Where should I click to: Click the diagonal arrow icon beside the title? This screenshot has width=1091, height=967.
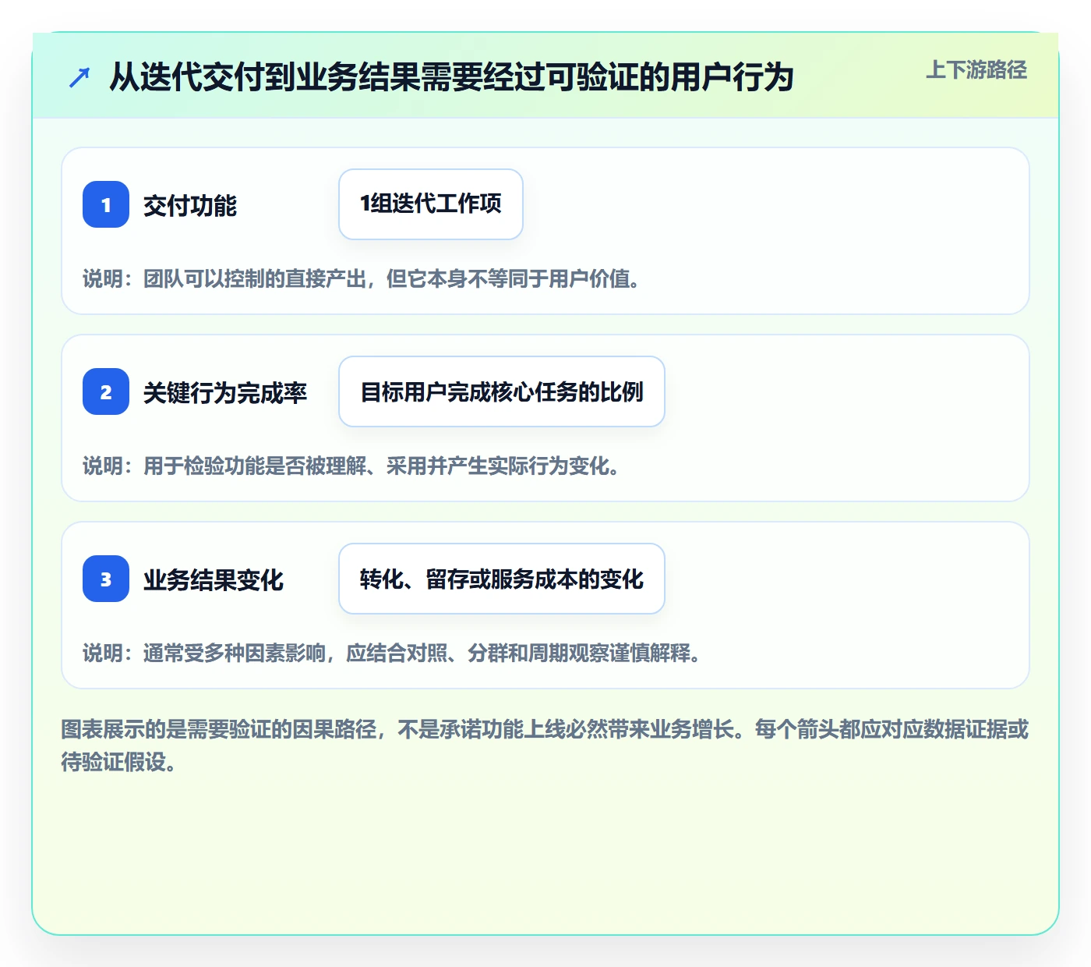tap(79, 77)
